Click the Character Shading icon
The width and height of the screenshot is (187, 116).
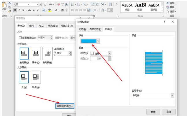click(x=62, y=10)
